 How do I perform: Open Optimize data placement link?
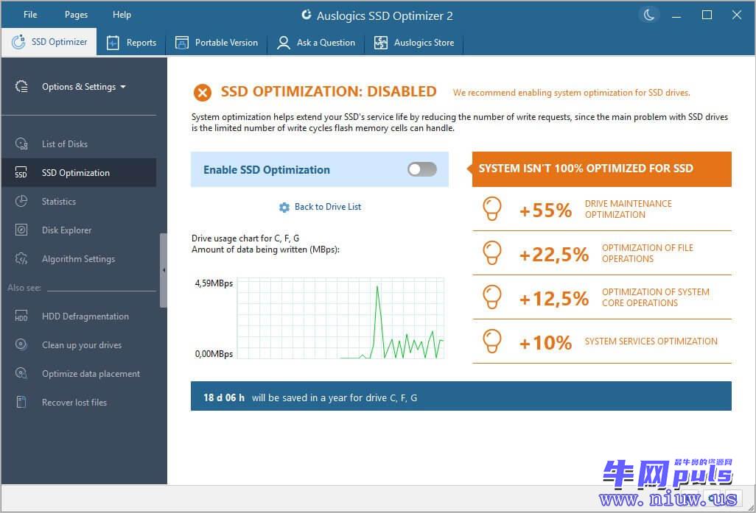79,373
